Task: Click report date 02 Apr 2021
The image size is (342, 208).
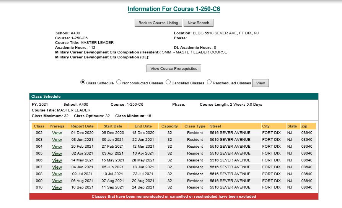Action: pyautogui.click(x=82, y=153)
